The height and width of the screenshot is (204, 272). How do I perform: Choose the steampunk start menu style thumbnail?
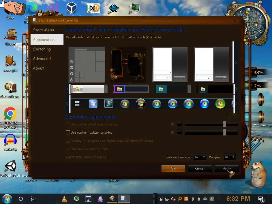(128, 65)
